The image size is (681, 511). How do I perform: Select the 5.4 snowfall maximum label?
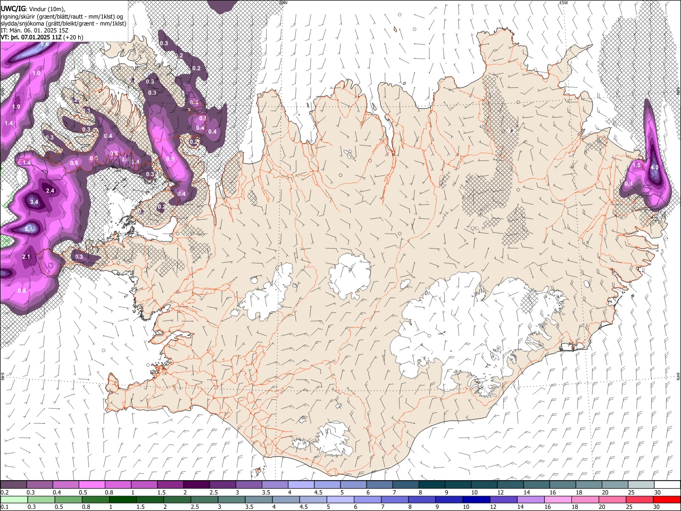click(x=29, y=229)
